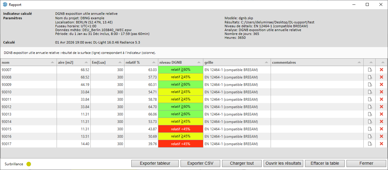Click the commentaires cell for row 93017
Image resolution: width=388 pixels, height=170 pixels.
pyautogui.click(x=317, y=144)
